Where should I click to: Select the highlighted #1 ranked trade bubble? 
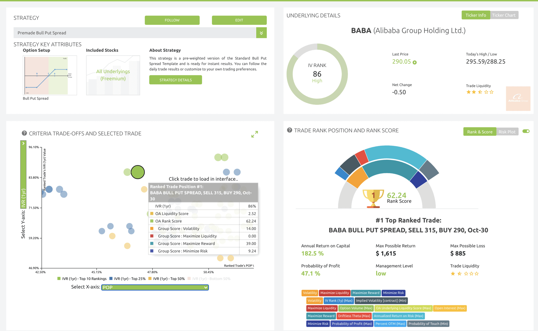pos(138,172)
